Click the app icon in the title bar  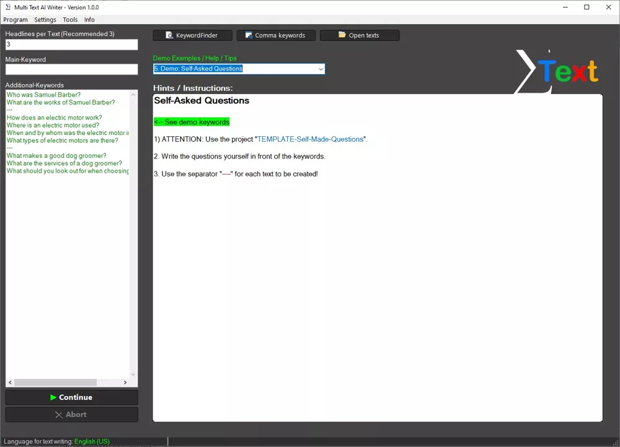(x=8, y=7)
